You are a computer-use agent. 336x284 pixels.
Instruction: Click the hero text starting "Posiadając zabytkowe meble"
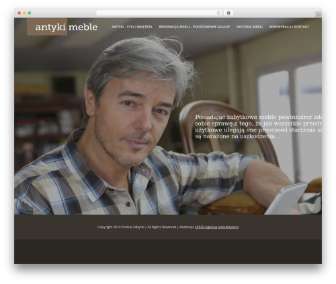tap(258, 127)
